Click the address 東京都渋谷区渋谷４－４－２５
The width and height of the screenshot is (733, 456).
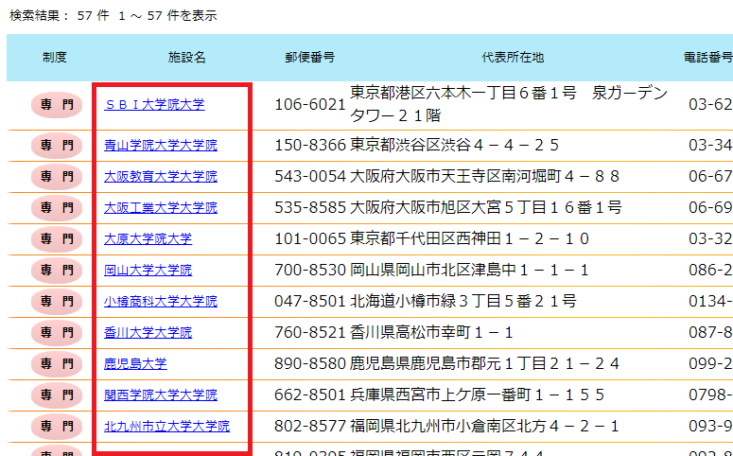point(454,146)
